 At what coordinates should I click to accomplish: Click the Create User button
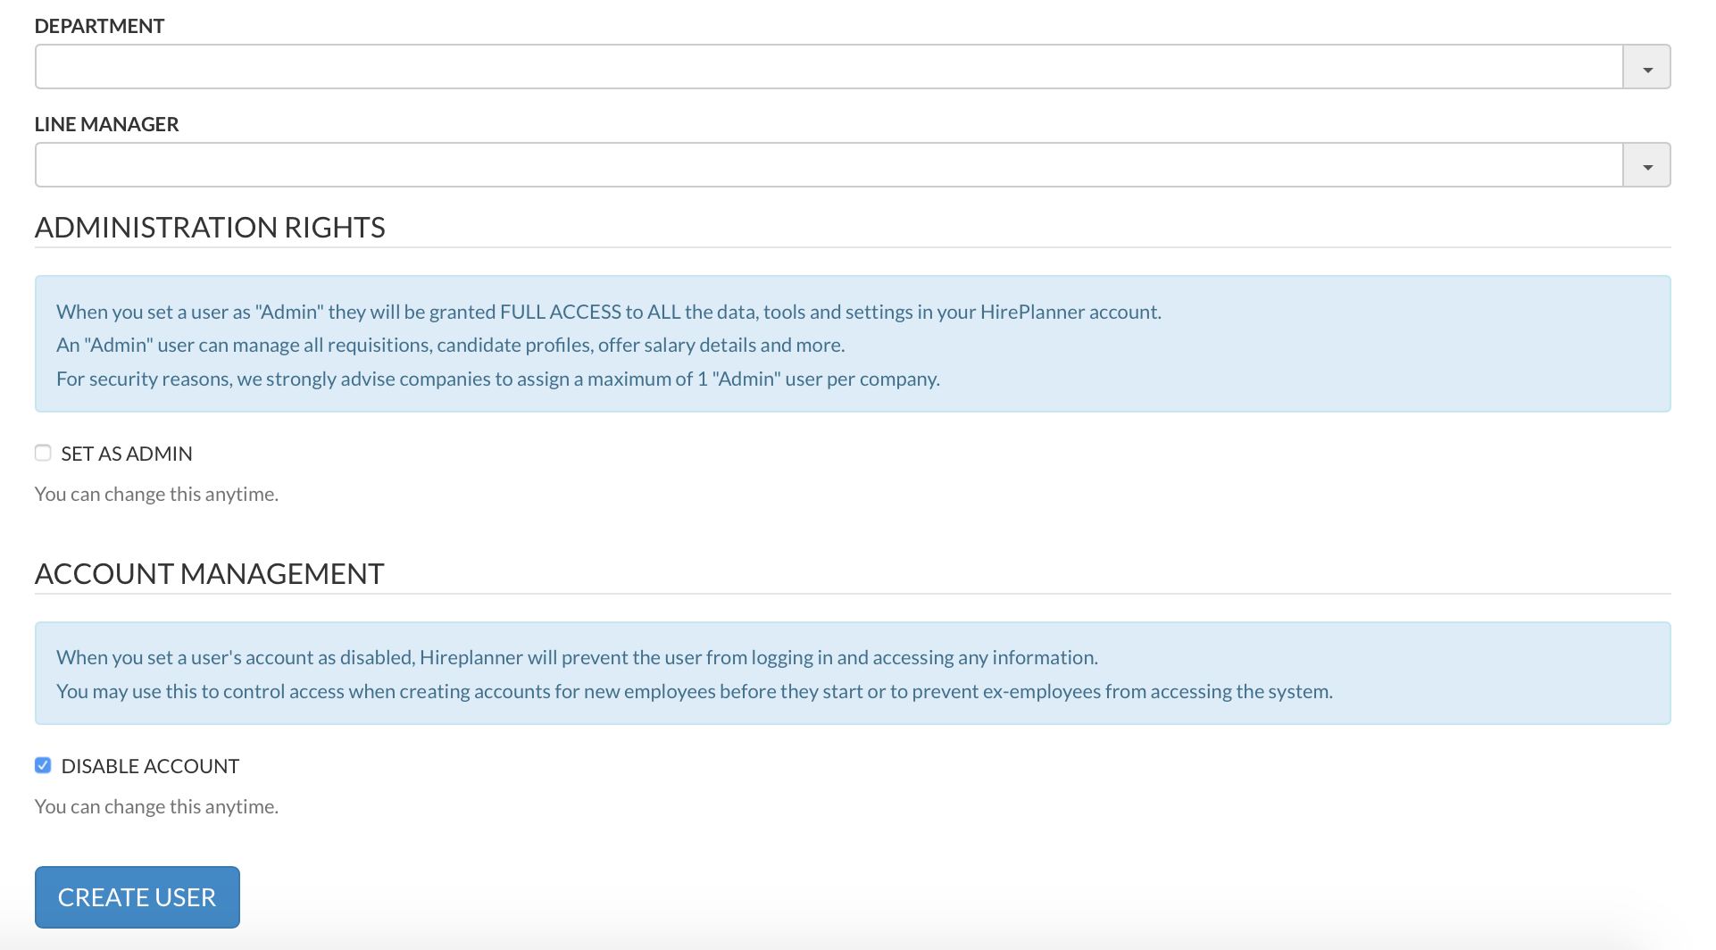[x=137, y=897]
